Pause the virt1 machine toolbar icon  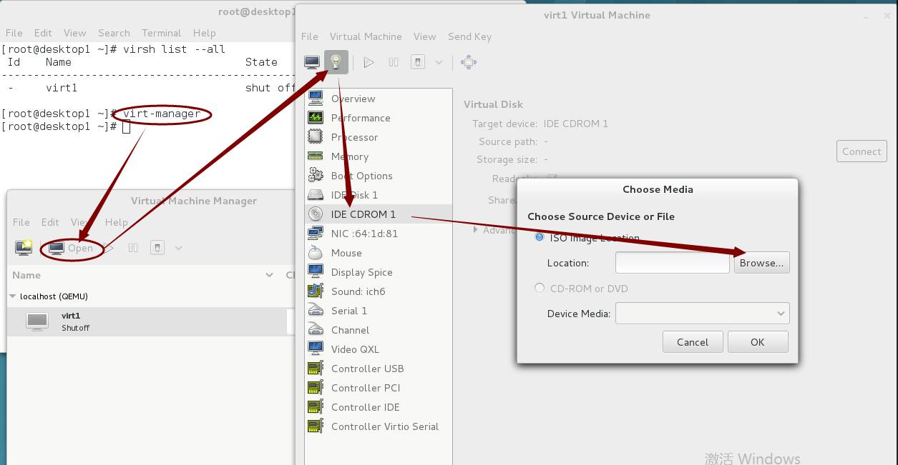tap(394, 62)
